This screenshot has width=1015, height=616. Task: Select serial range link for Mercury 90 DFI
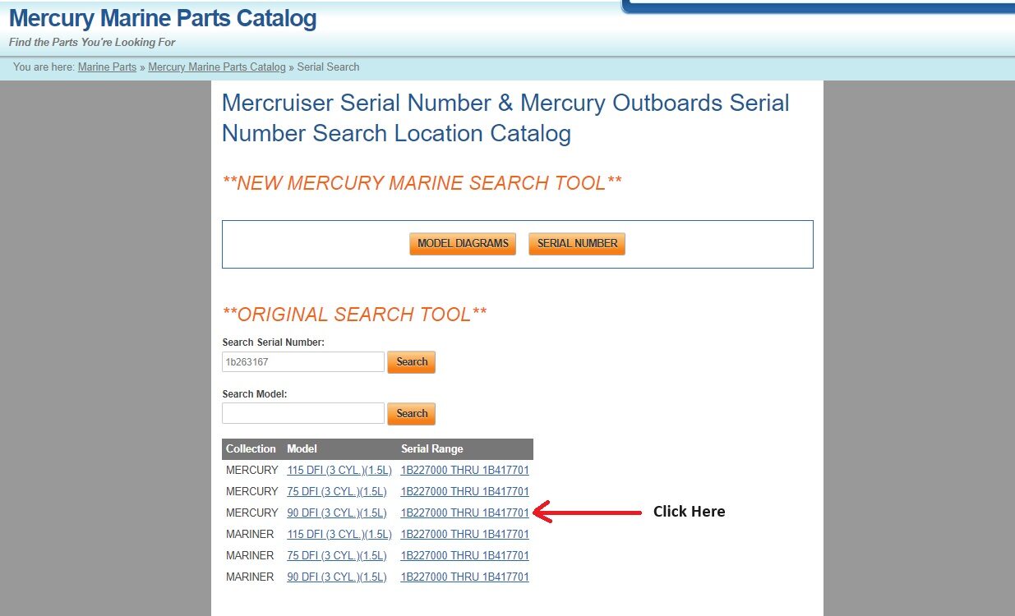point(465,513)
